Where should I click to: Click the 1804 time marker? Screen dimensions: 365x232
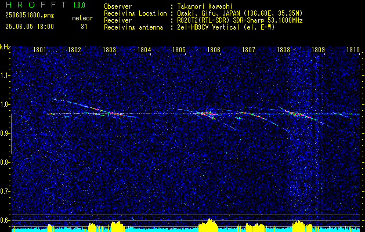[144, 50]
